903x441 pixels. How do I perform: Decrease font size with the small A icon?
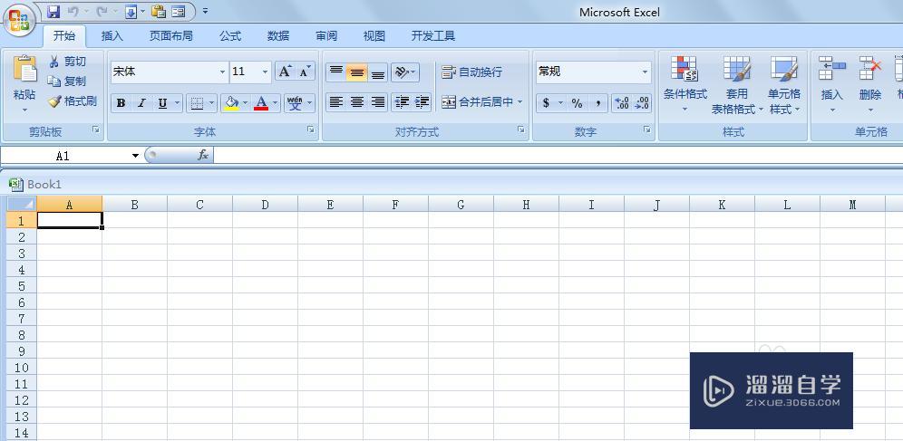[306, 72]
